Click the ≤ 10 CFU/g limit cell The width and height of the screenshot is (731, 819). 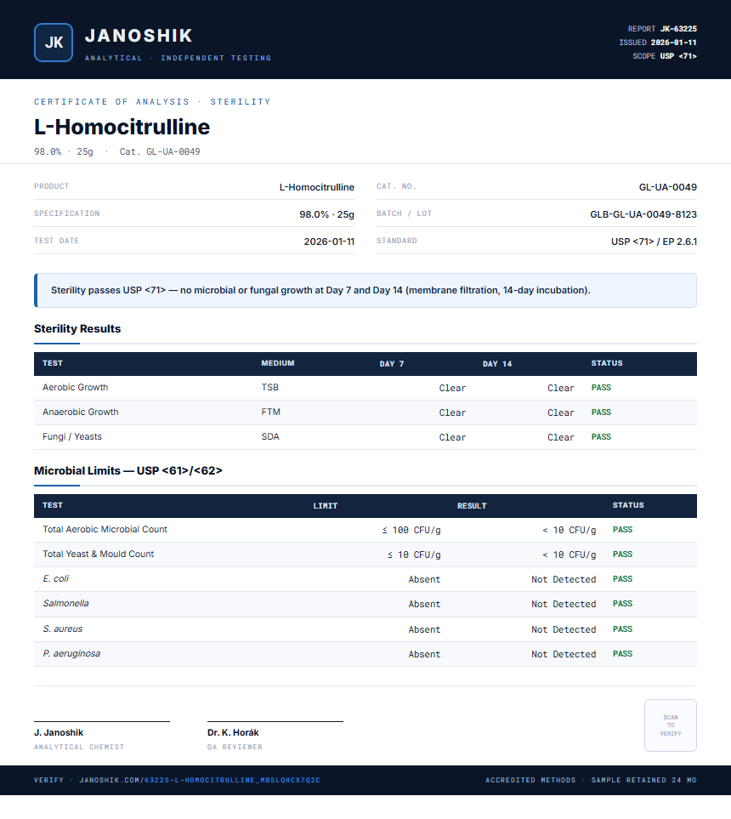[414, 555]
